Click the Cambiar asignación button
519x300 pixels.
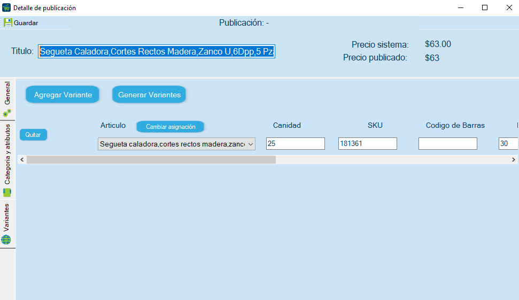[x=170, y=127]
